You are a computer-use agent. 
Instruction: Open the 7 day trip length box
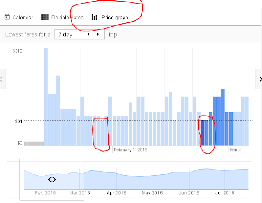point(80,34)
